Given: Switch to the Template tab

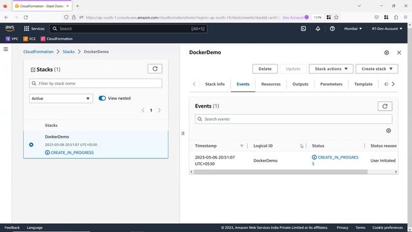Looking at the screenshot, I should 363,84.
